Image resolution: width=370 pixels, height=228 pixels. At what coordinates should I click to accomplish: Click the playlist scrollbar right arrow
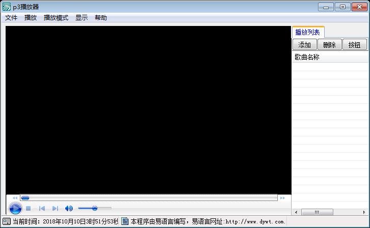pyautogui.click(x=364, y=212)
